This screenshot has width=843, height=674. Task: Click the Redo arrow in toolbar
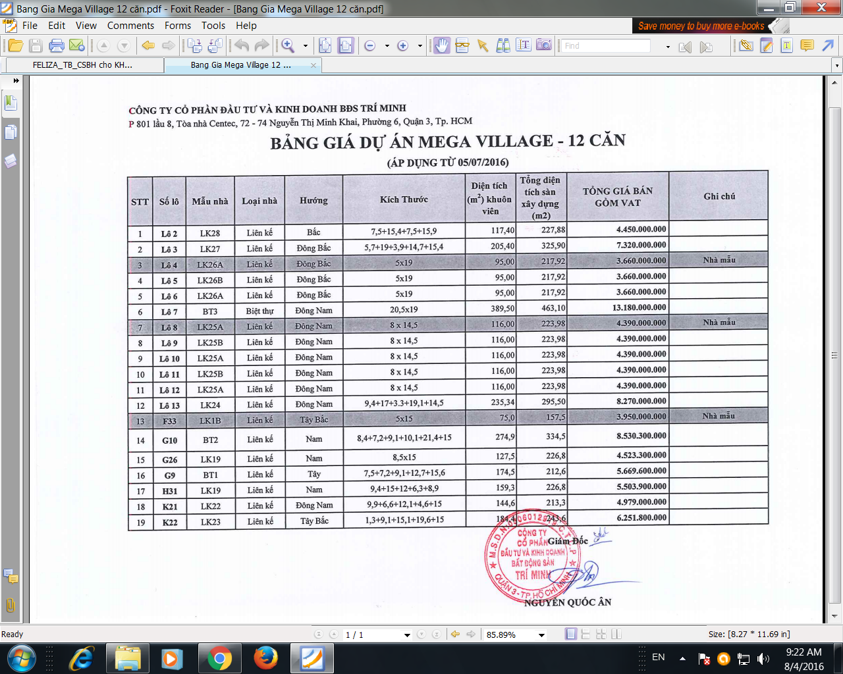261,45
